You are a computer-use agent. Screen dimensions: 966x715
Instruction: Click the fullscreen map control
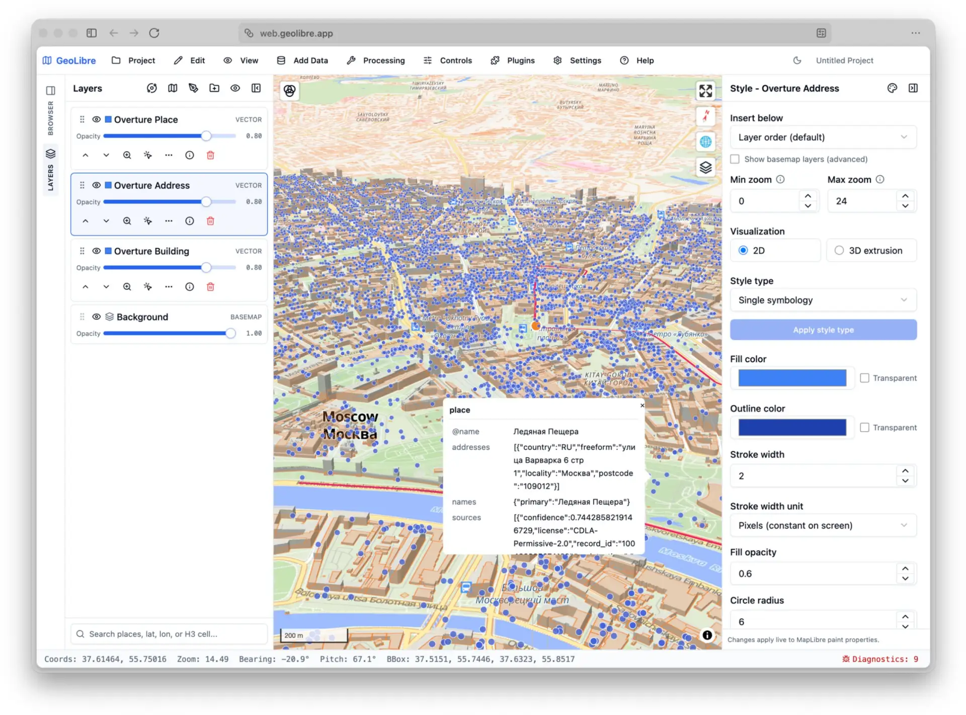(x=705, y=91)
